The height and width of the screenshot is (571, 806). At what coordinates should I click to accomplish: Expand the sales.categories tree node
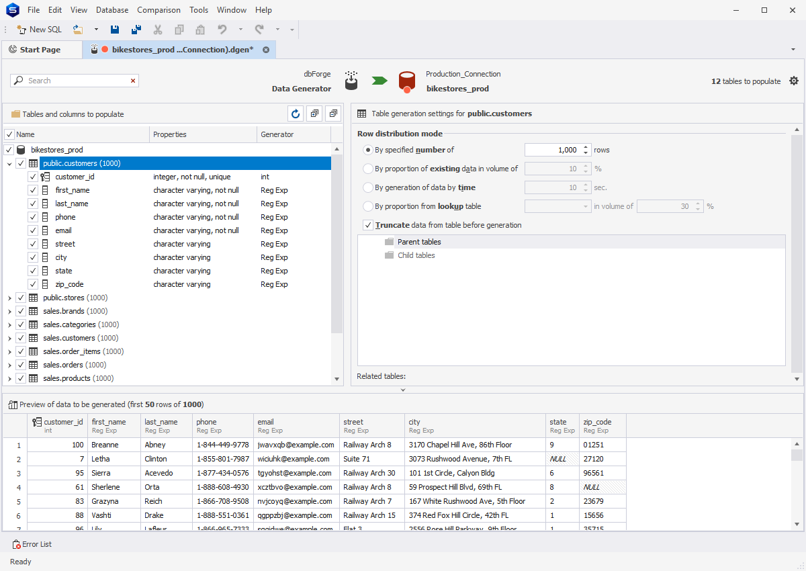(9, 324)
